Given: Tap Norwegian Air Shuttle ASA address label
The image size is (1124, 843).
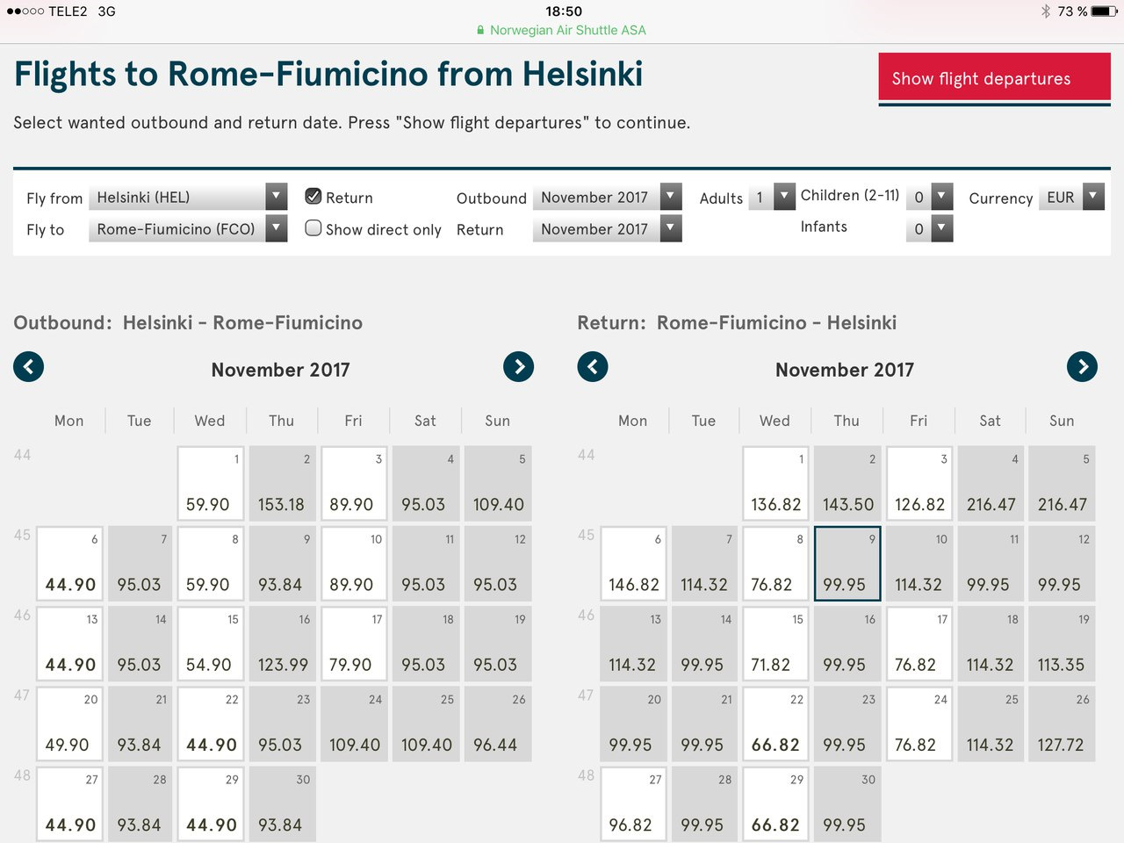Looking at the screenshot, I should (x=568, y=30).
